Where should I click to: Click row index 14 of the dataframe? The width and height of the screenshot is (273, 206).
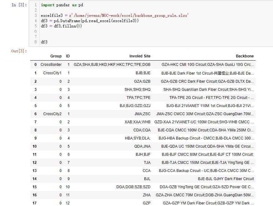click(35, 179)
